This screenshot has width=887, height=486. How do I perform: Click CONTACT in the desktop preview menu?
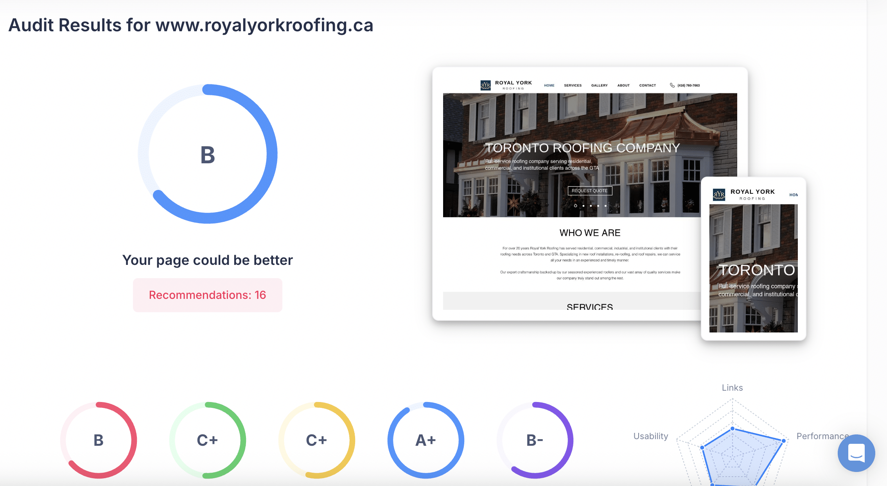click(x=648, y=85)
